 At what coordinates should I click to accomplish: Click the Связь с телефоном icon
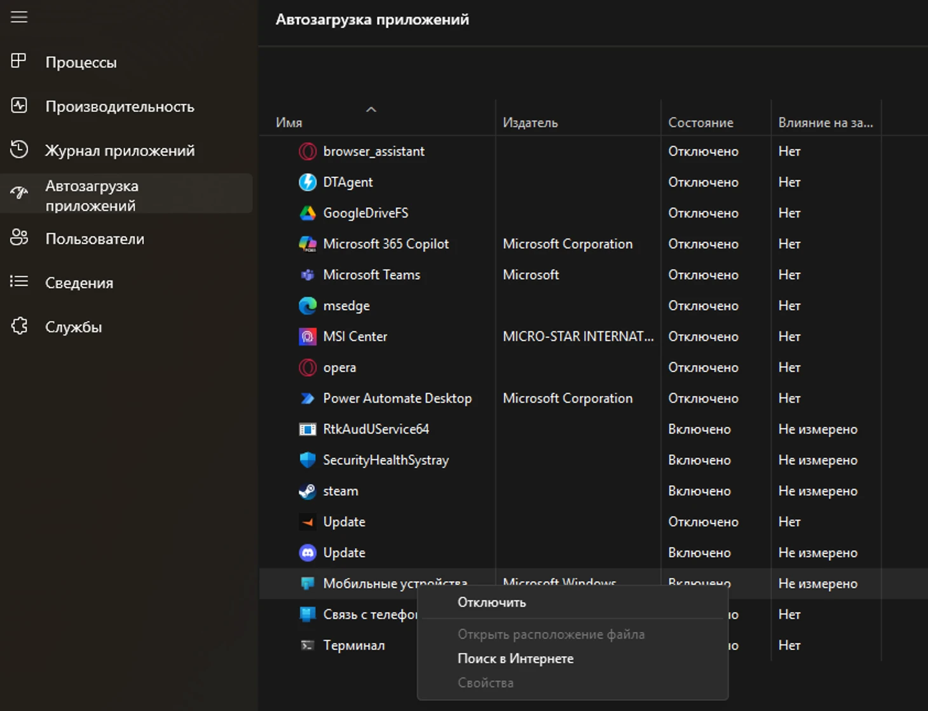coord(308,614)
